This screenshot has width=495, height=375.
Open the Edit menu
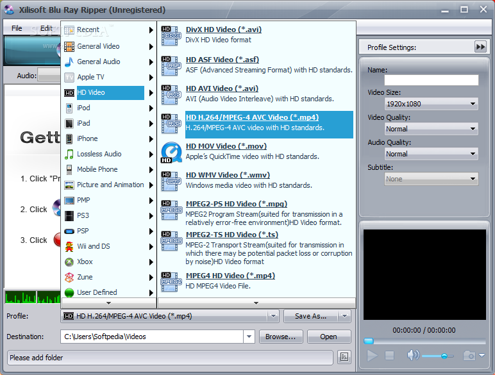click(x=46, y=28)
